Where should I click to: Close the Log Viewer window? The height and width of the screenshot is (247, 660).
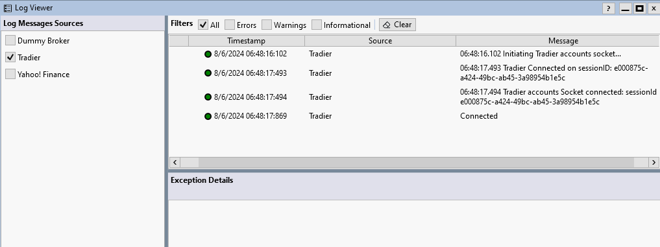(x=654, y=8)
